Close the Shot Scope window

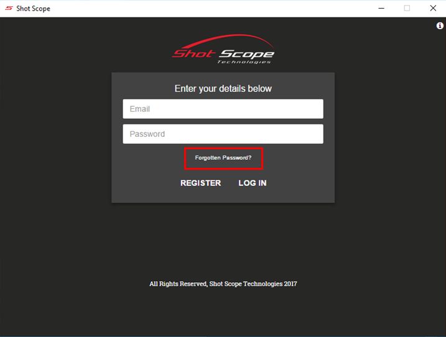click(x=433, y=8)
